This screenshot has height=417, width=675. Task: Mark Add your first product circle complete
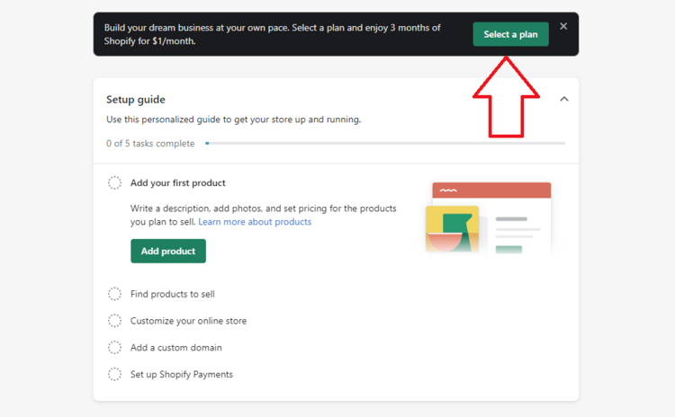115,183
